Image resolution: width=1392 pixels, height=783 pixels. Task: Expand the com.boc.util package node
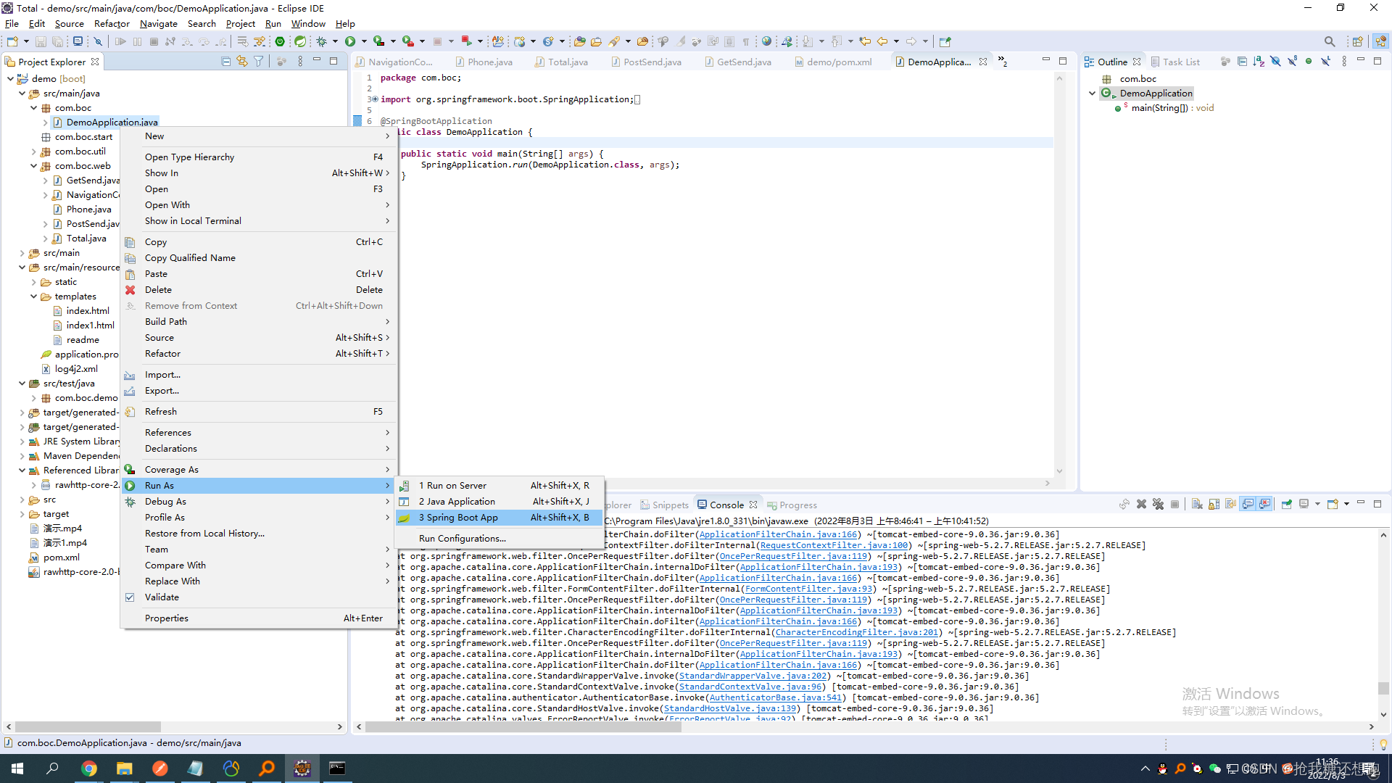(33, 152)
